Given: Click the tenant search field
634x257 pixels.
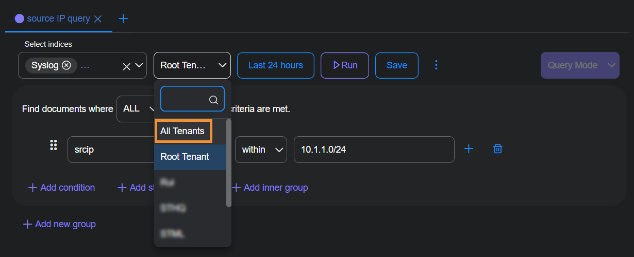Looking at the screenshot, I should (x=186, y=99).
